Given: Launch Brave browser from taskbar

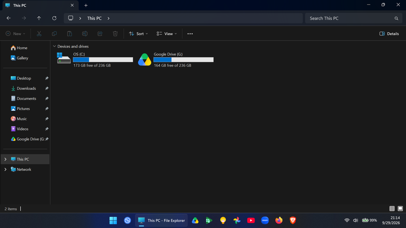Looking at the screenshot, I should tap(293, 220).
